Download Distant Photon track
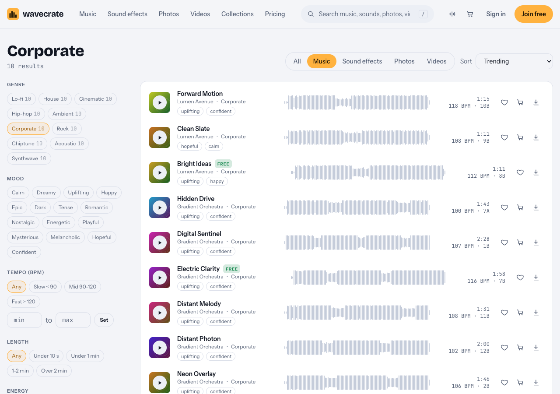The height and width of the screenshot is (394, 560). tap(536, 348)
